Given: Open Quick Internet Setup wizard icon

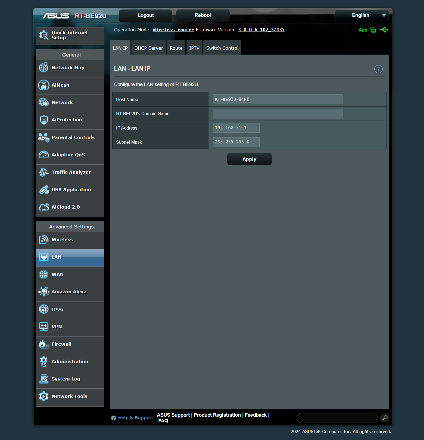Looking at the screenshot, I should [x=44, y=35].
